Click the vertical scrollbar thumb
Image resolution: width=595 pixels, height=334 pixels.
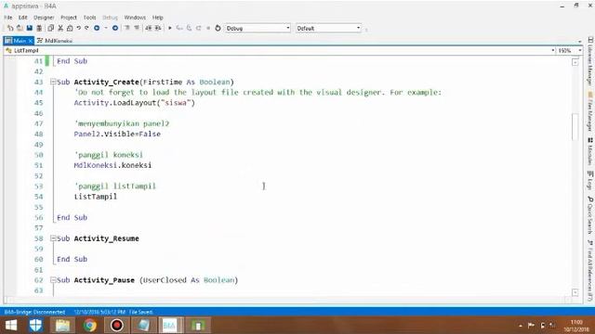(x=575, y=127)
